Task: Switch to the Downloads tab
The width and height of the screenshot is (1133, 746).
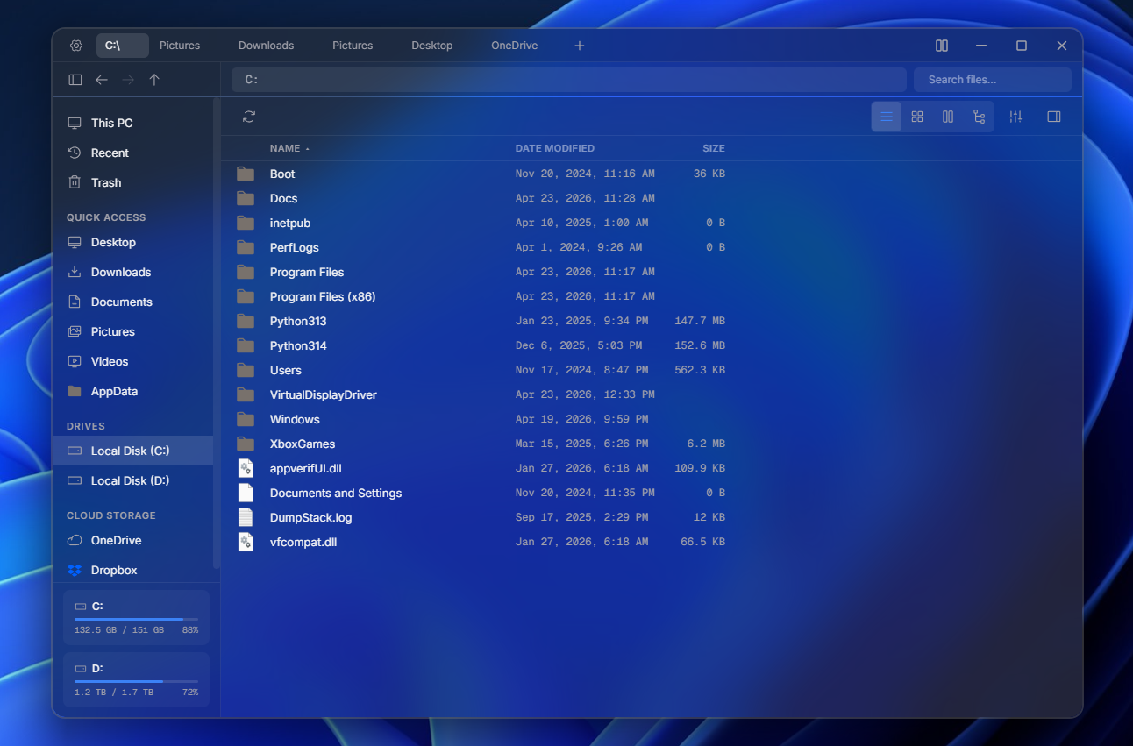Action: click(266, 46)
